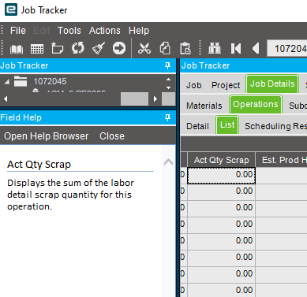
Task: Select the Operations tab
Action: 256,104
